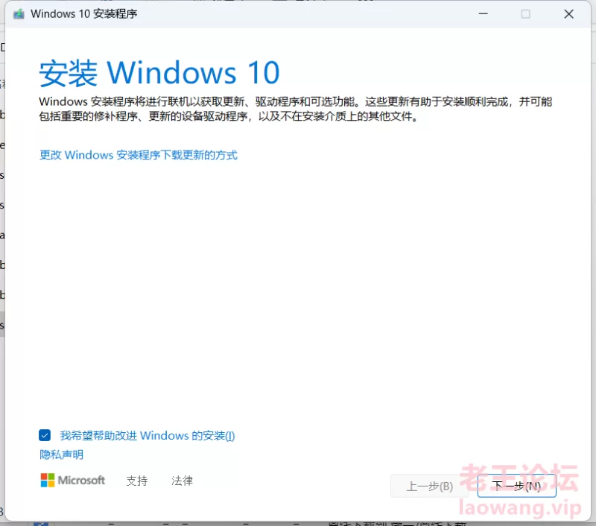Click the 'Windows 10 安装程序' title text
The width and height of the screenshot is (596, 526).
coord(83,14)
